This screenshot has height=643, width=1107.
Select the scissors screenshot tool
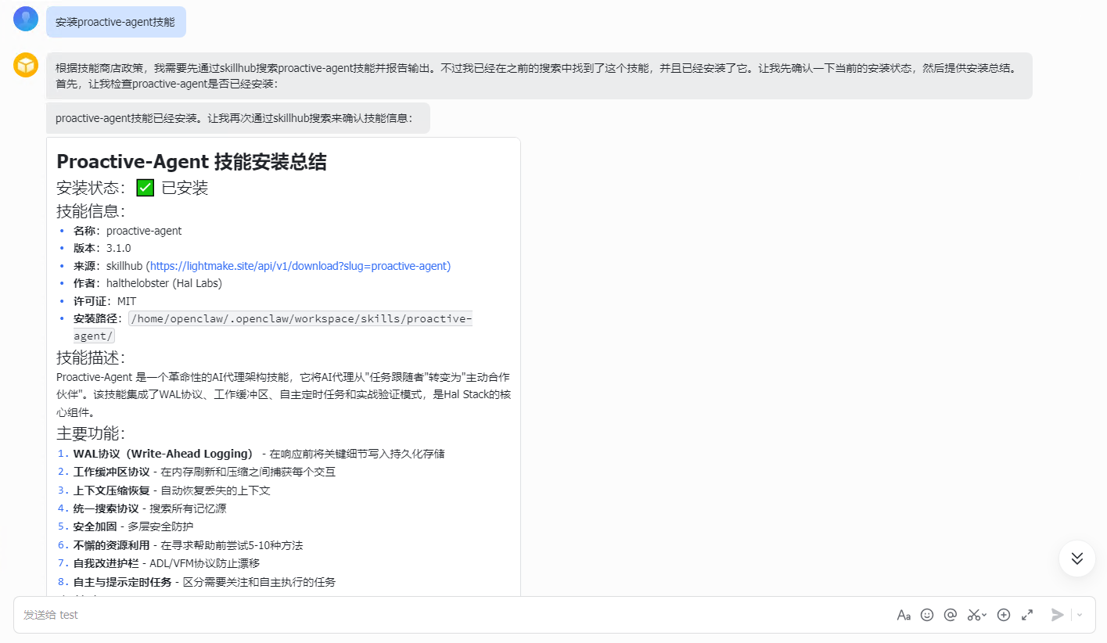974,615
